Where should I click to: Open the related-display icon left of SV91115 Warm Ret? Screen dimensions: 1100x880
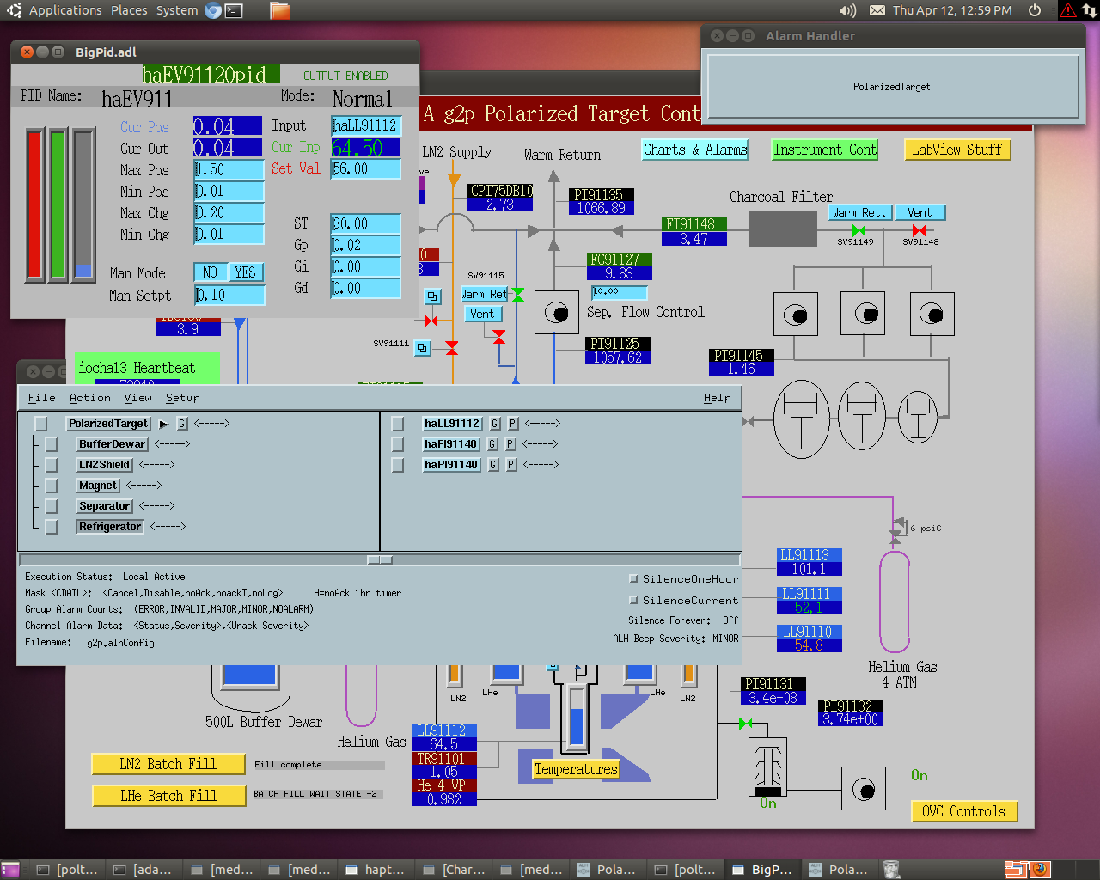coord(432,296)
